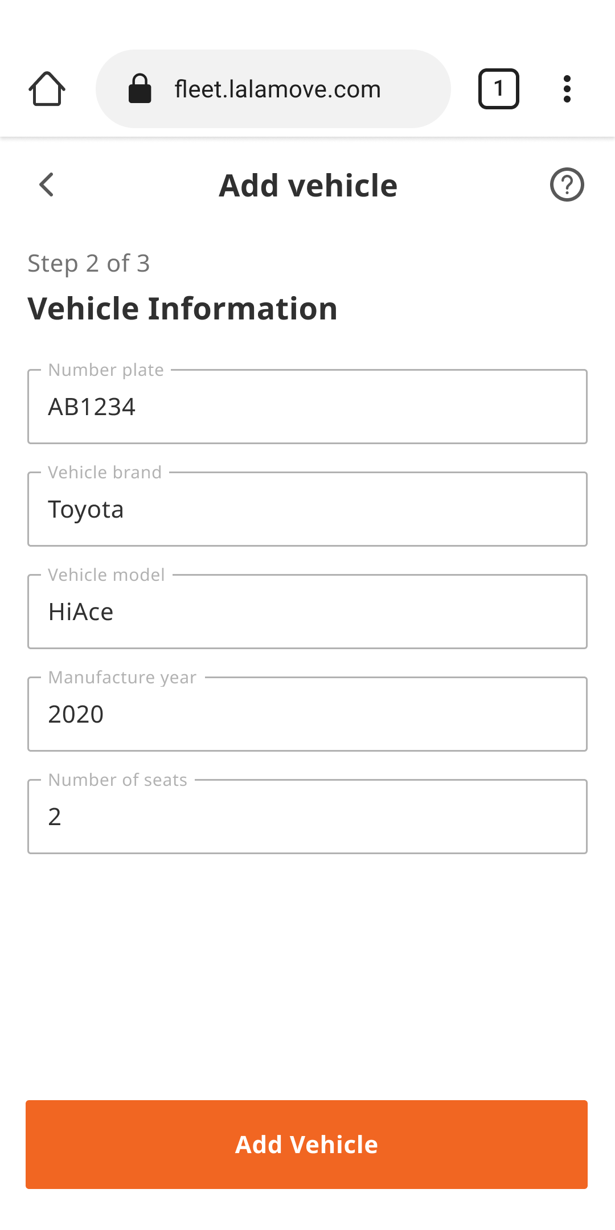This screenshot has width=615, height=1230.
Task: Open the browser three-dot overflow menu
Action: 567,89
